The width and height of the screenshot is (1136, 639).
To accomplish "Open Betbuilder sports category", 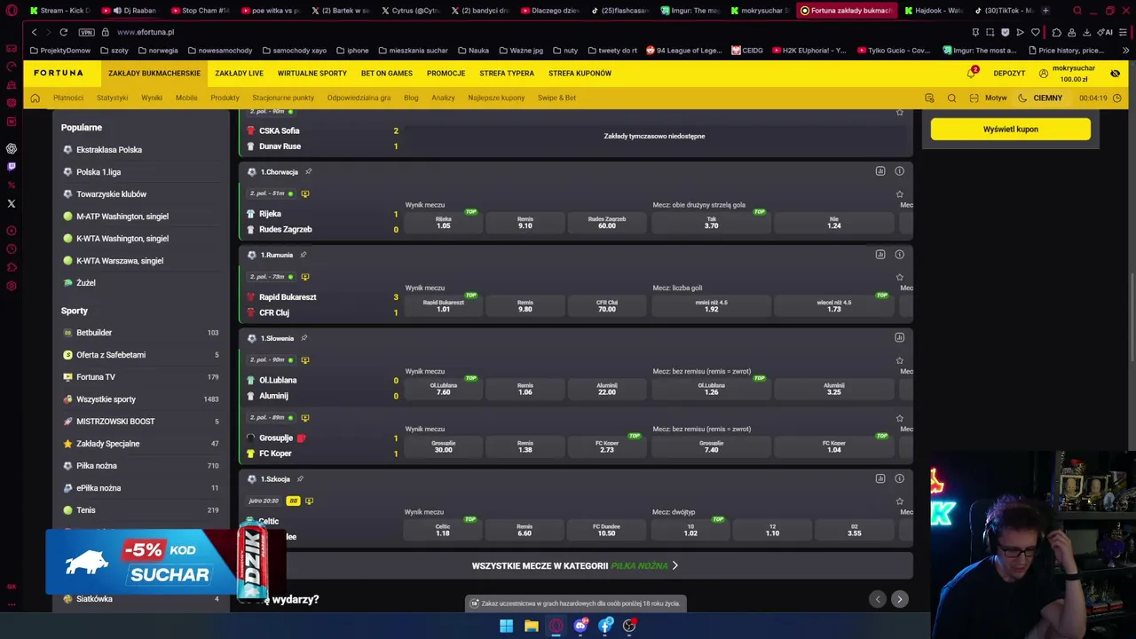I will coord(140,333).
